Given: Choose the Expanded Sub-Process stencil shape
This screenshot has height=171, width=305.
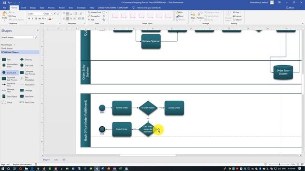Looking at the screenshot, I should (x=10, y=78).
